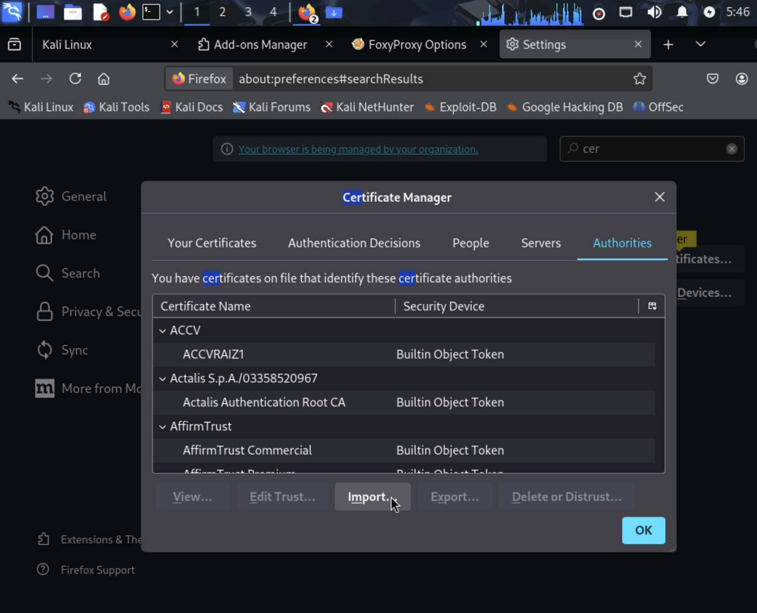Viewport: 757px width, 613px height.
Task: Open the Firefox home page icon
Action: tap(104, 79)
